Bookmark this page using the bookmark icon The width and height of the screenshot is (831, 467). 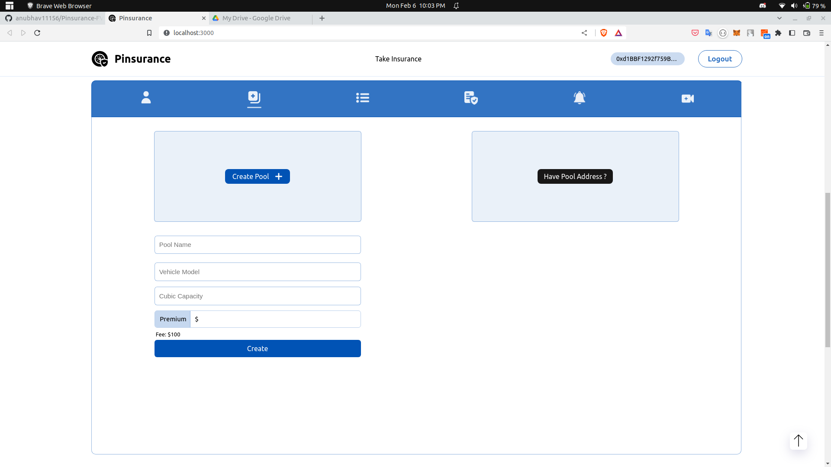pyautogui.click(x=149, y=33)
